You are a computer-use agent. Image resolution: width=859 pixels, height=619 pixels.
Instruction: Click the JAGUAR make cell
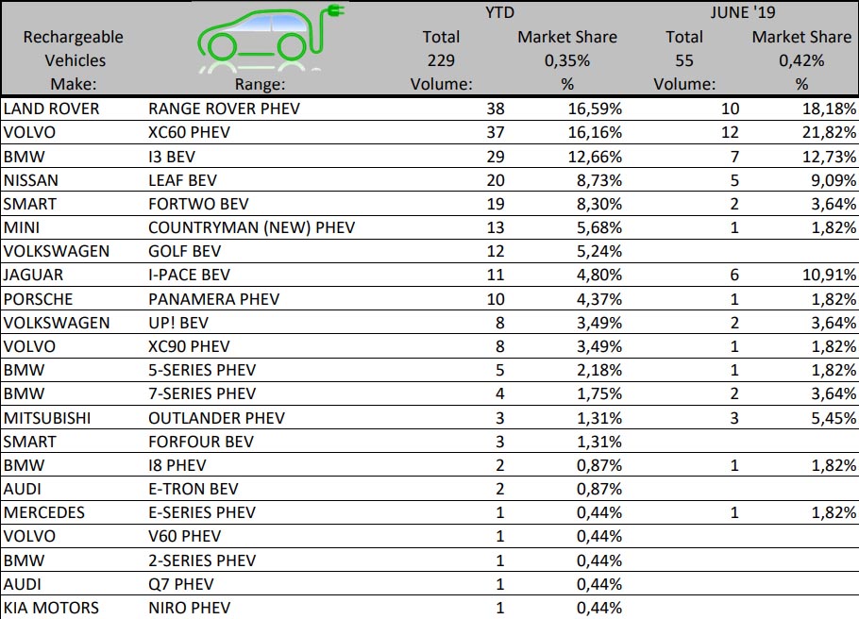pos(32,275)
